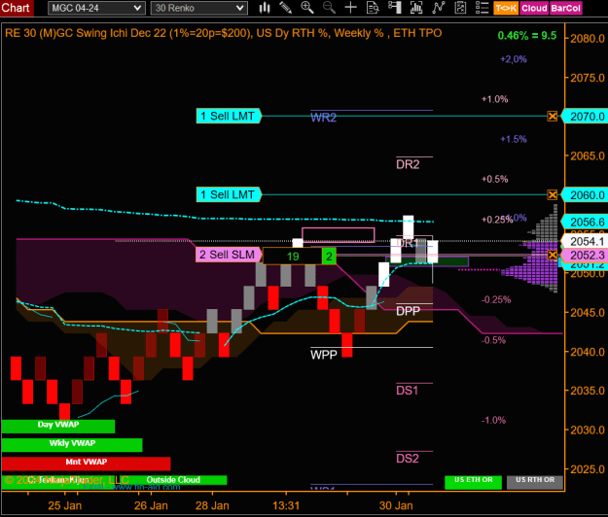Click the position profit box showing 19
This screenshot has width=608, height=517.
(x=293, y=256)
